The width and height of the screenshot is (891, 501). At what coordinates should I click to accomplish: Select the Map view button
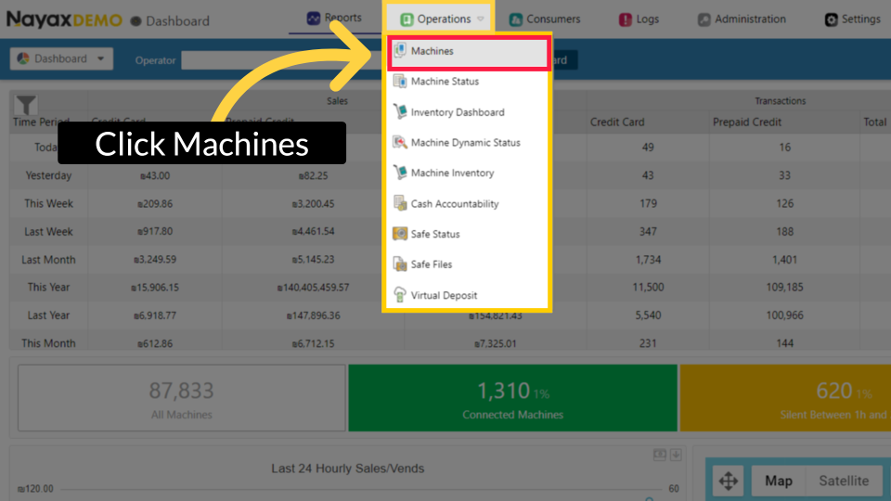pos(778,481)
